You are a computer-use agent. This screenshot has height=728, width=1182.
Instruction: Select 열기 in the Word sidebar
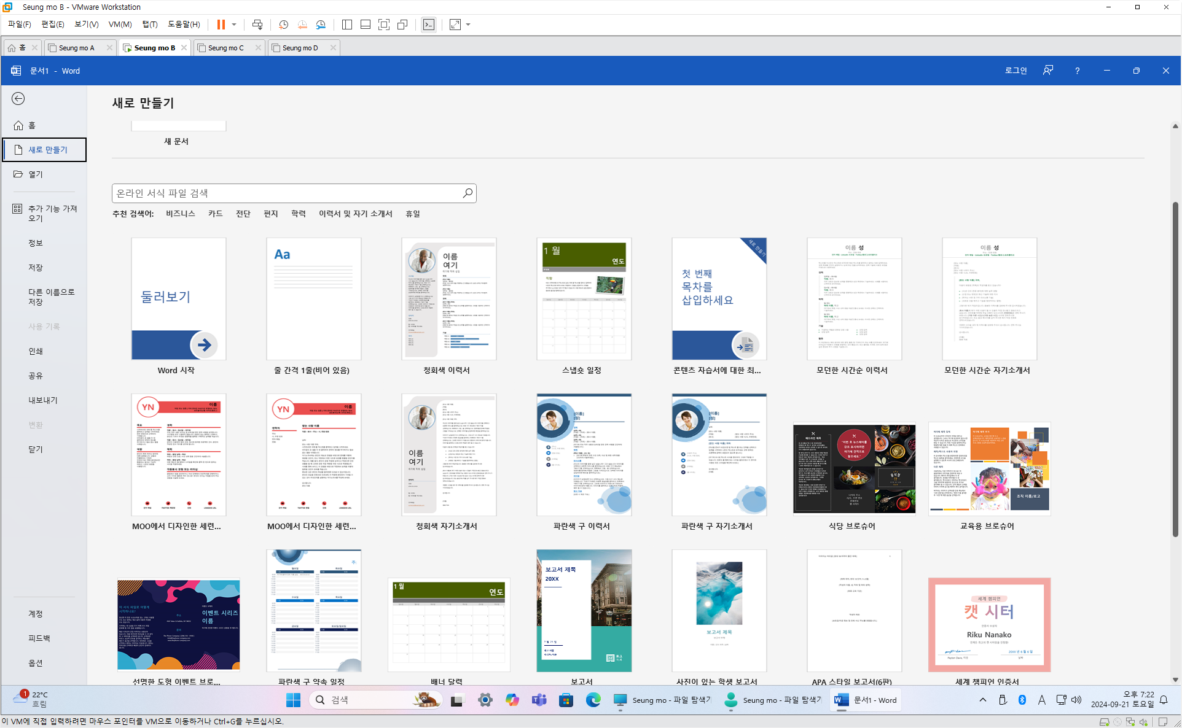(36, 174)
